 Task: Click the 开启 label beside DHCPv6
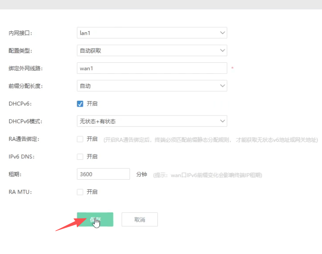coord(92,103)
